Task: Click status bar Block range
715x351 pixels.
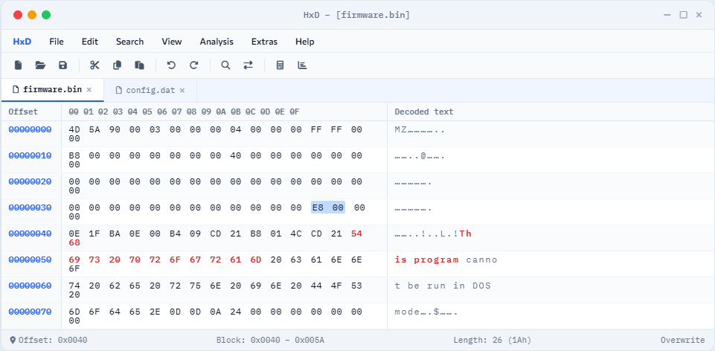Action: pos(270,340)
